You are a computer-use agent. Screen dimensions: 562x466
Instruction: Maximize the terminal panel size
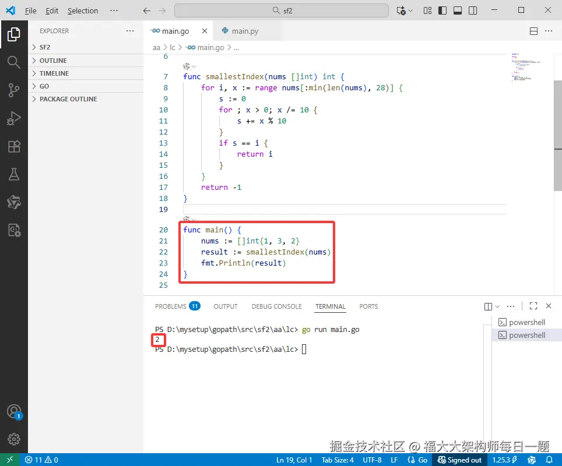point(533,306)
